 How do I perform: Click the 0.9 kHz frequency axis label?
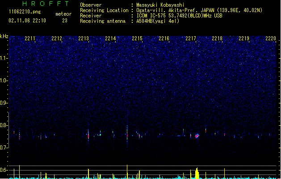point(4,103)
